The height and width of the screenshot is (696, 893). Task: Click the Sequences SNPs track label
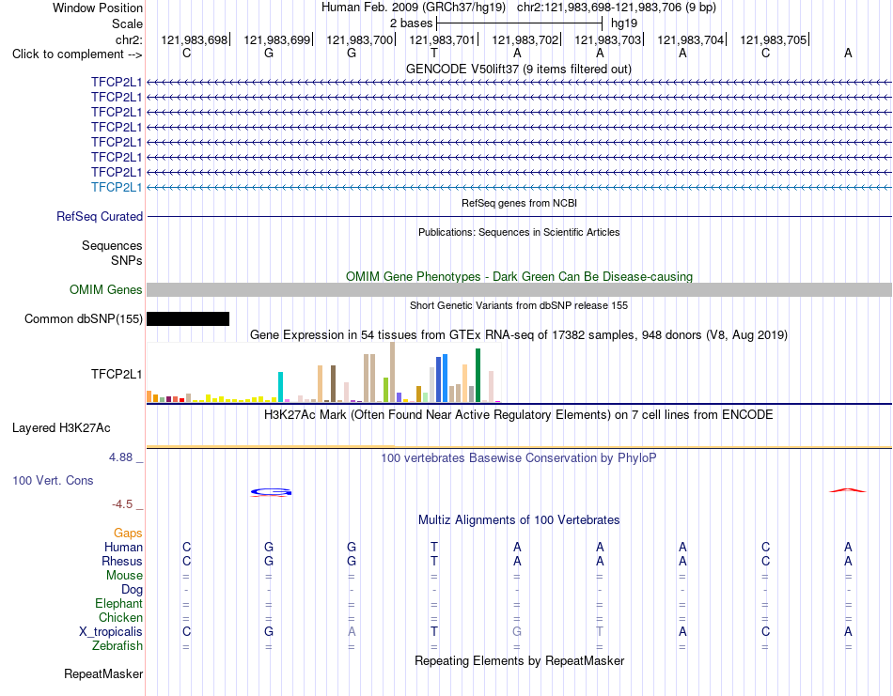(x=112, y=253)
